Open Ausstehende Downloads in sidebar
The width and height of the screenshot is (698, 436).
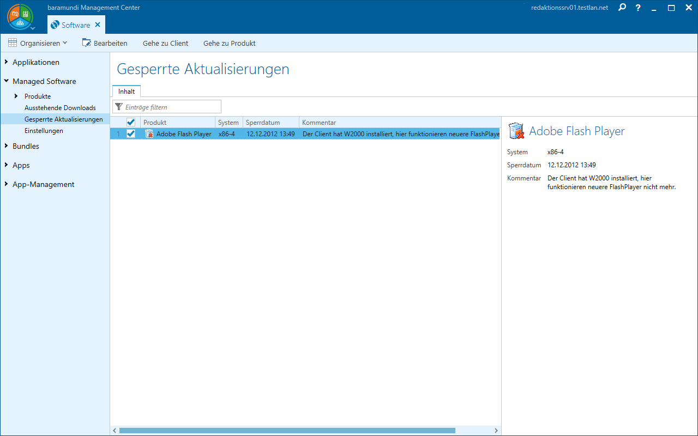tap(60, 108)
